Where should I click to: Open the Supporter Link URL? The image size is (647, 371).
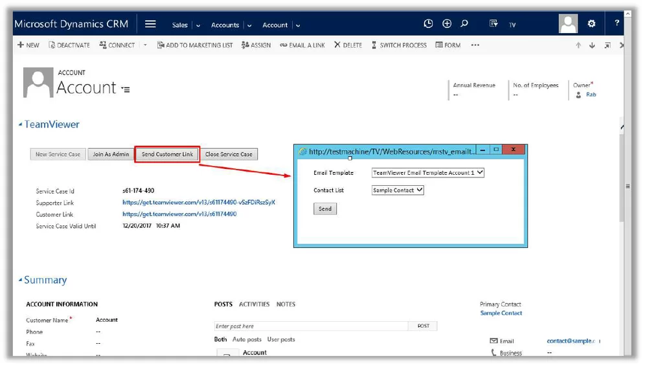pyautogui.click(x=198, y=203)
